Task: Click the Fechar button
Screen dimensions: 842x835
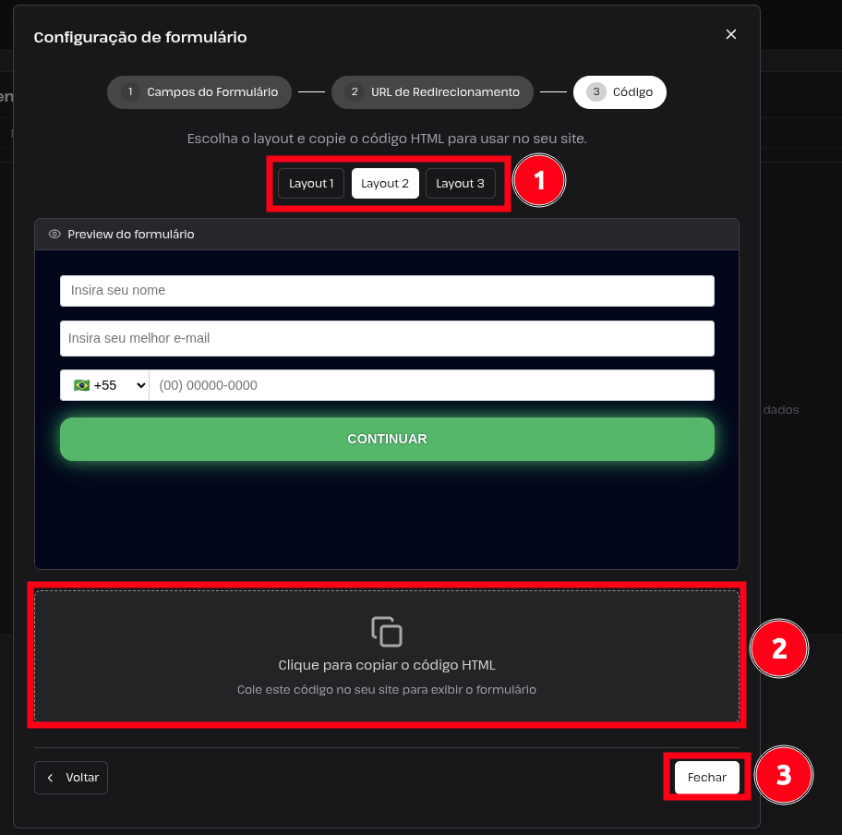Action: click(x=706, y=778)
